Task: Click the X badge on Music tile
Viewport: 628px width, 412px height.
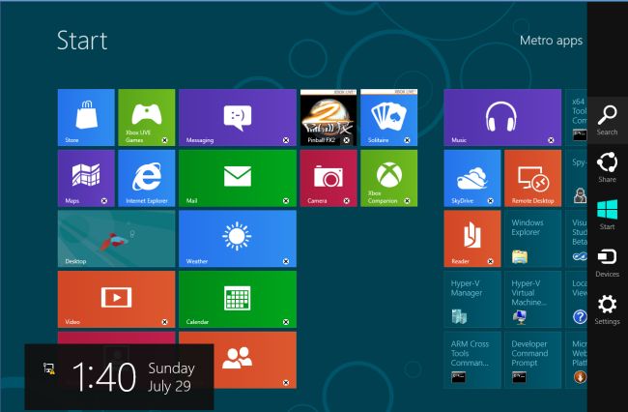Action: point(551,140)
